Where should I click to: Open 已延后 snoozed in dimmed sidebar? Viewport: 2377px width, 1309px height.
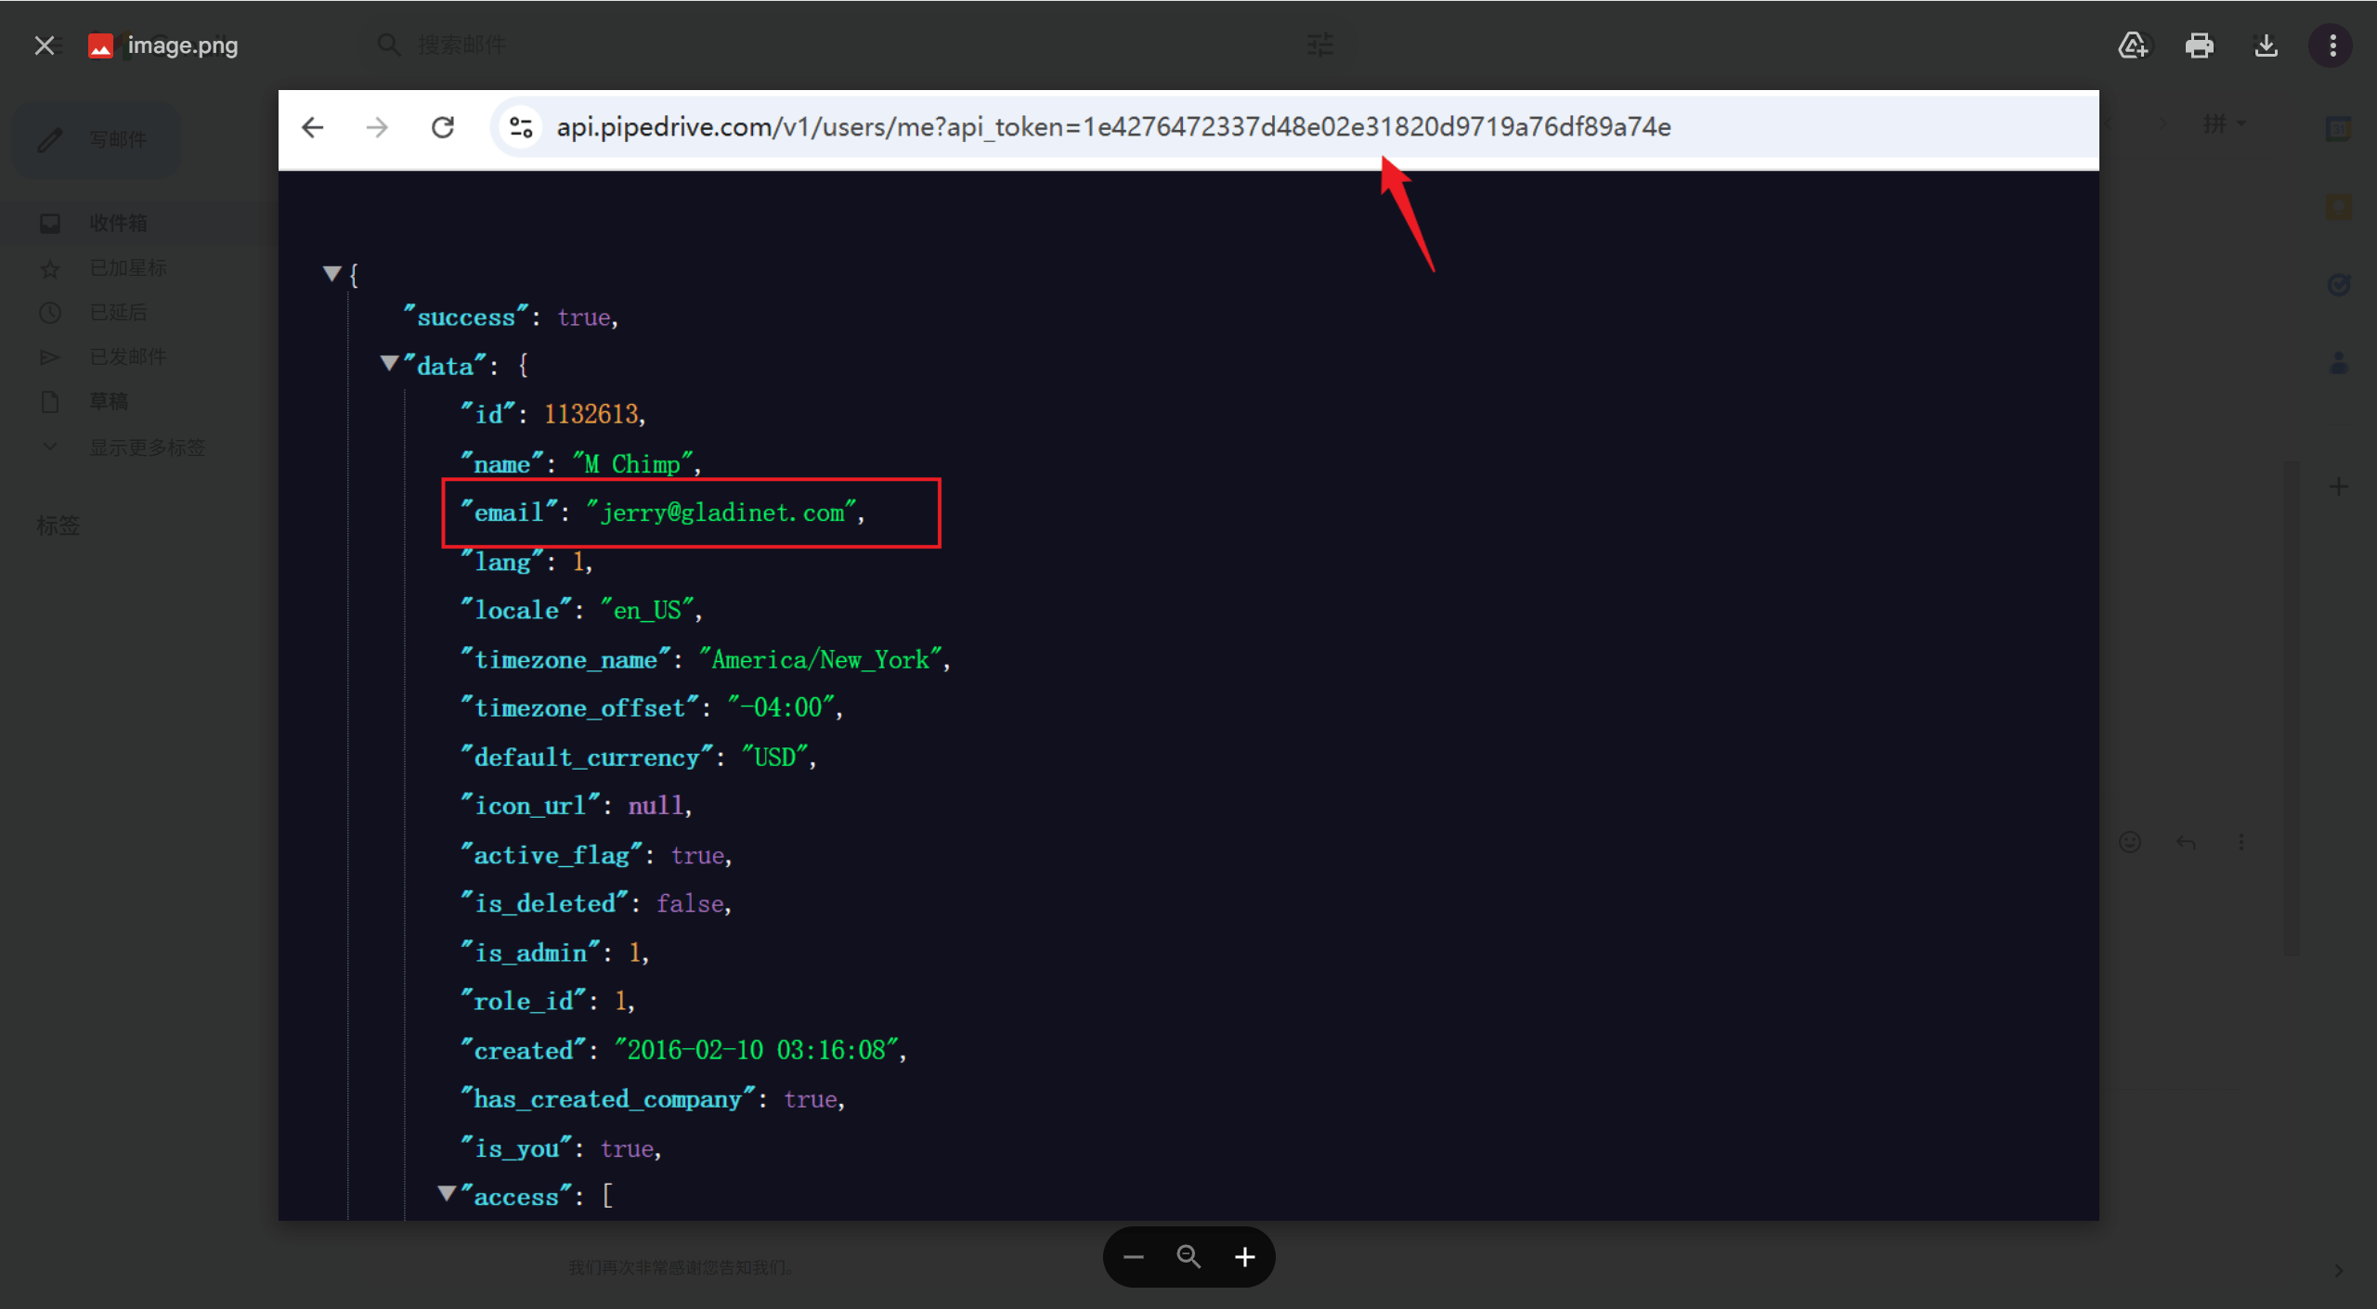click(118, 313)
